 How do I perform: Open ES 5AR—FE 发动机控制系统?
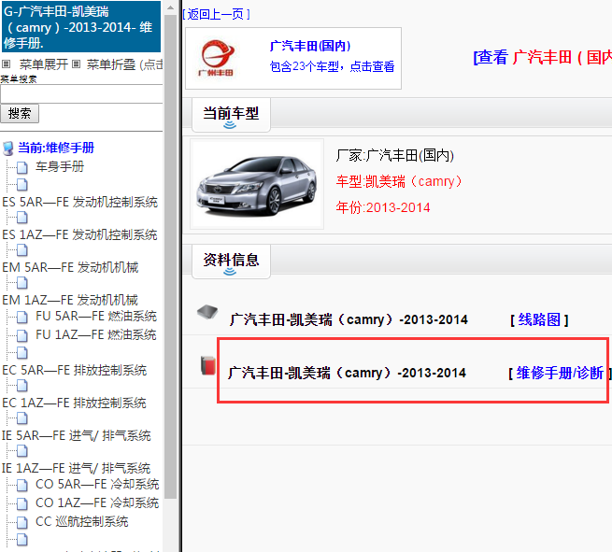(x=80, y=202)
